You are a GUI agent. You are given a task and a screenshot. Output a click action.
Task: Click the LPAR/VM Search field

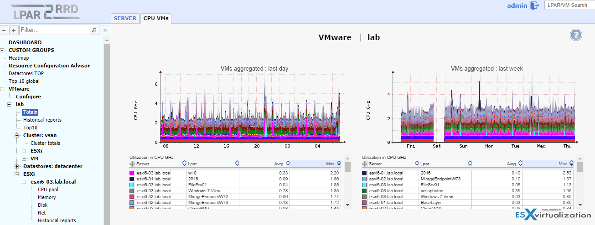tap(569, 5)
